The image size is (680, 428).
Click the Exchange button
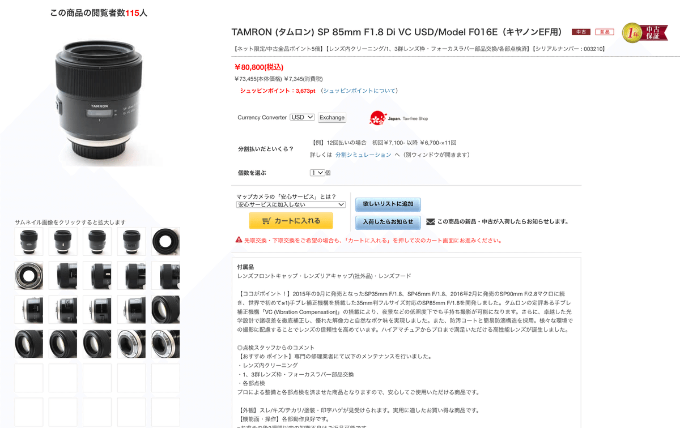click(332, 118)
